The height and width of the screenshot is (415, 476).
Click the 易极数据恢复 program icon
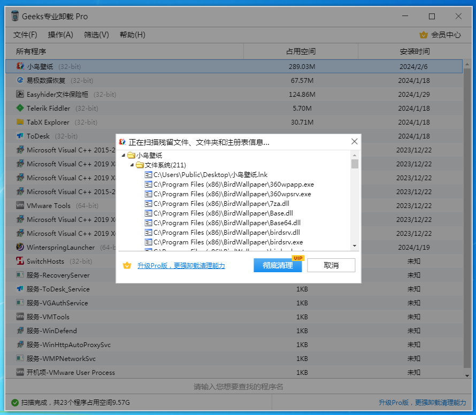coord(20,80)
